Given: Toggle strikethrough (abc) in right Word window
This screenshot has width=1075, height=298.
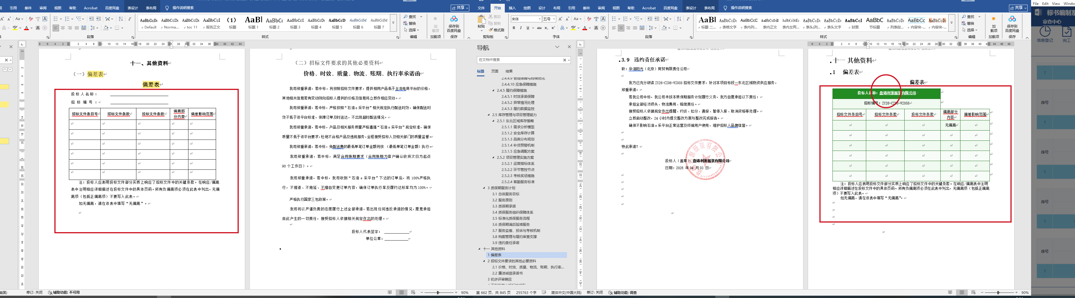Looking at the screenshot, I should (x=540, y=28).
